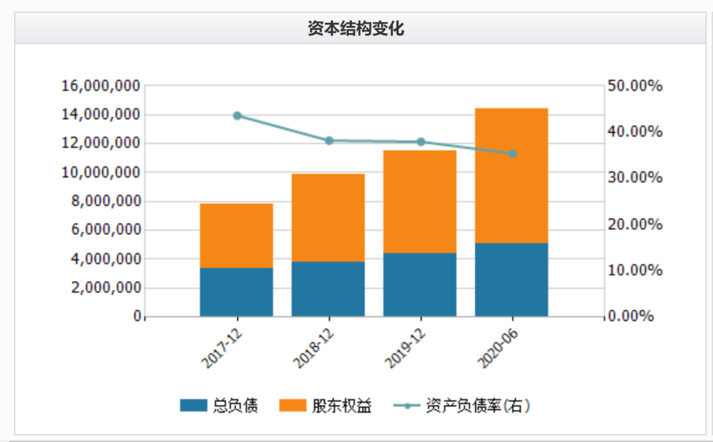
Task: Click the blue 总负债 legend swatch
Action: tap(193, 405)
